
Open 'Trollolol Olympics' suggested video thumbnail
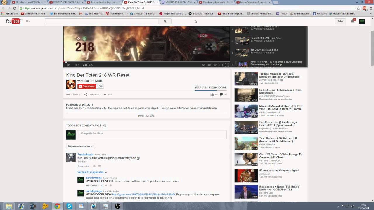[x=246, y=79]
